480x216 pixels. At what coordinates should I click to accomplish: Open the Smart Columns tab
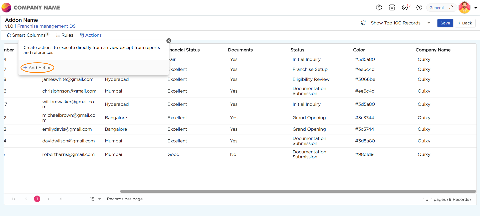coord(28,35)
